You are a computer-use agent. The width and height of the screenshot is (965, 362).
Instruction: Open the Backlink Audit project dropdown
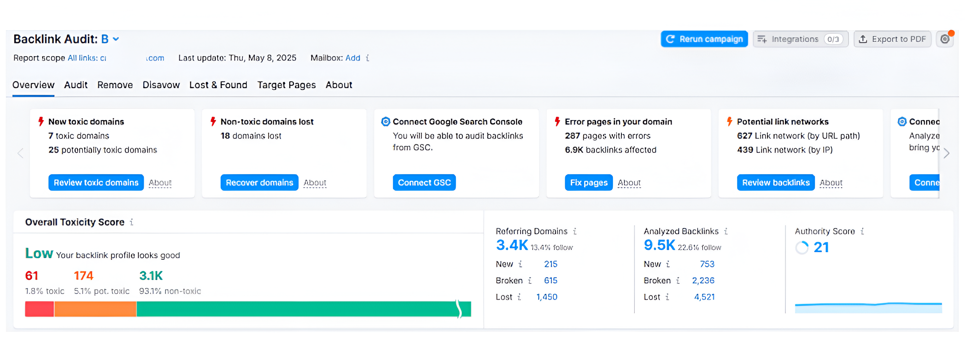116,39
